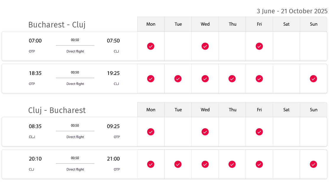The height and width of the screenshot is (183, 329).
Task: Click Friday checkmark for 08:35 Cluj-Bucharest flight
Action: point(259,132)
